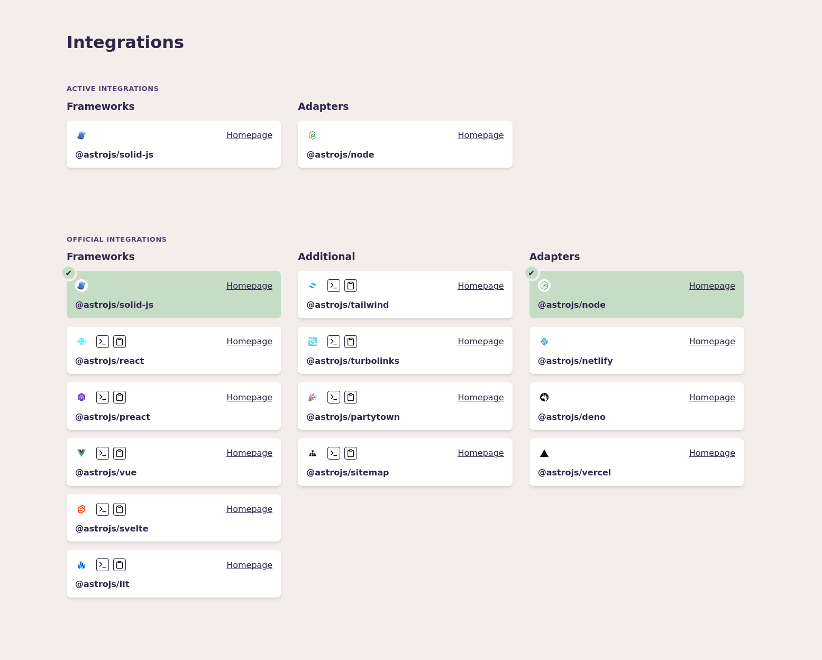Click the clipboard icon on the @astrojs/react card

120,342
